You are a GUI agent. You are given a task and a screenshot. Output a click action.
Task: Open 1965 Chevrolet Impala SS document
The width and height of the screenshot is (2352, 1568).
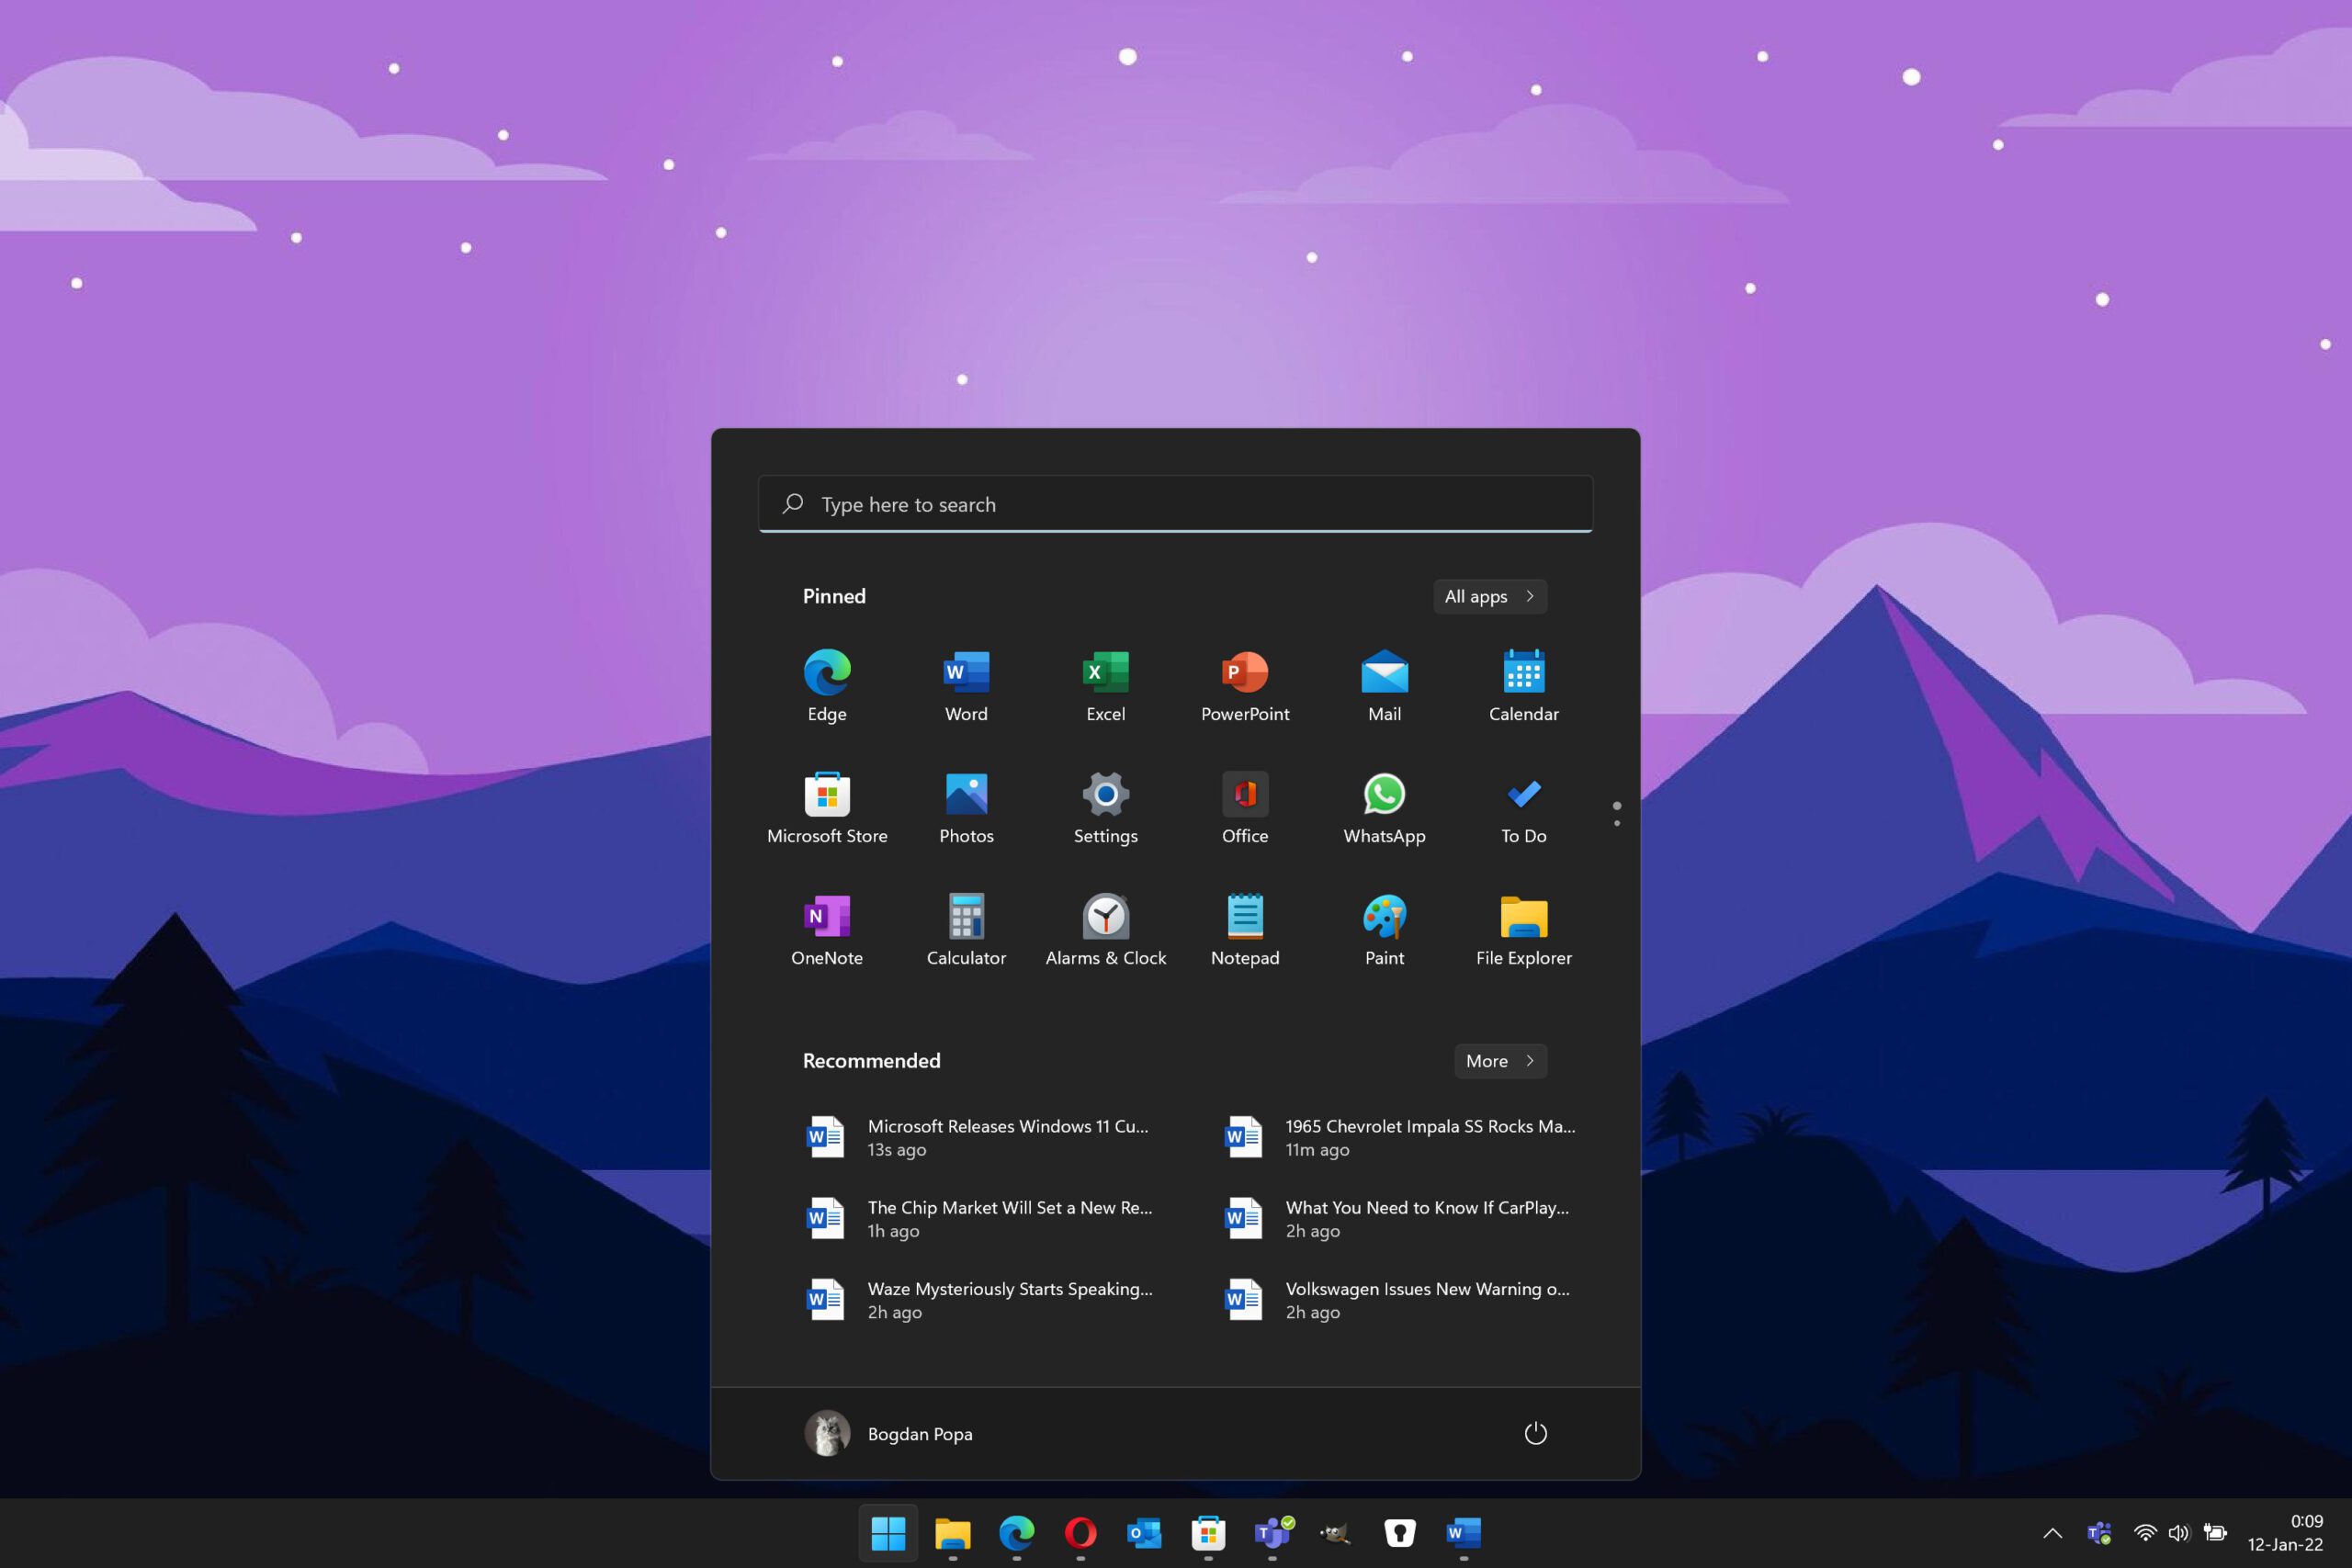coord(1400,1137)
